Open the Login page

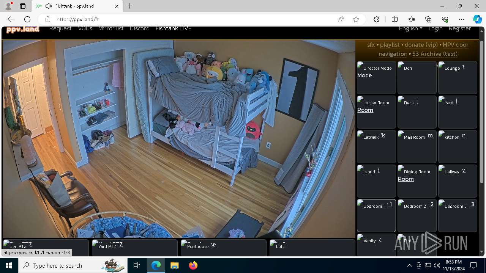coord(436,28)
